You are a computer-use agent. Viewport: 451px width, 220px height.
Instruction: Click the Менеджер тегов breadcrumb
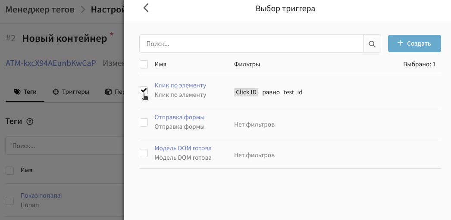coord(40,9)
